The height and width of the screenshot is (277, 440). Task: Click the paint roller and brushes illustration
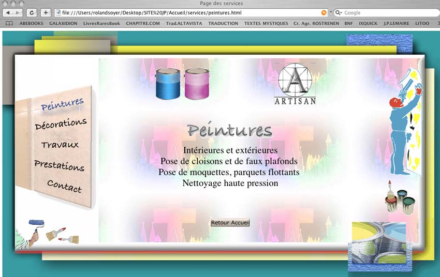(47, 234)
